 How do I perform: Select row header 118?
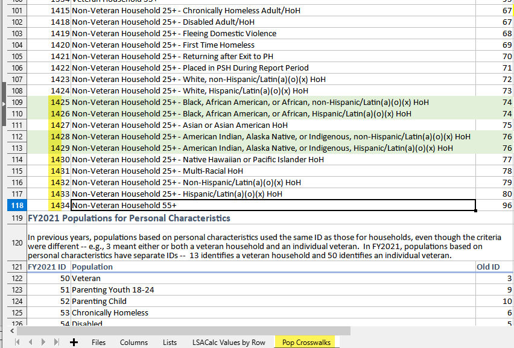tap(16, 205)
